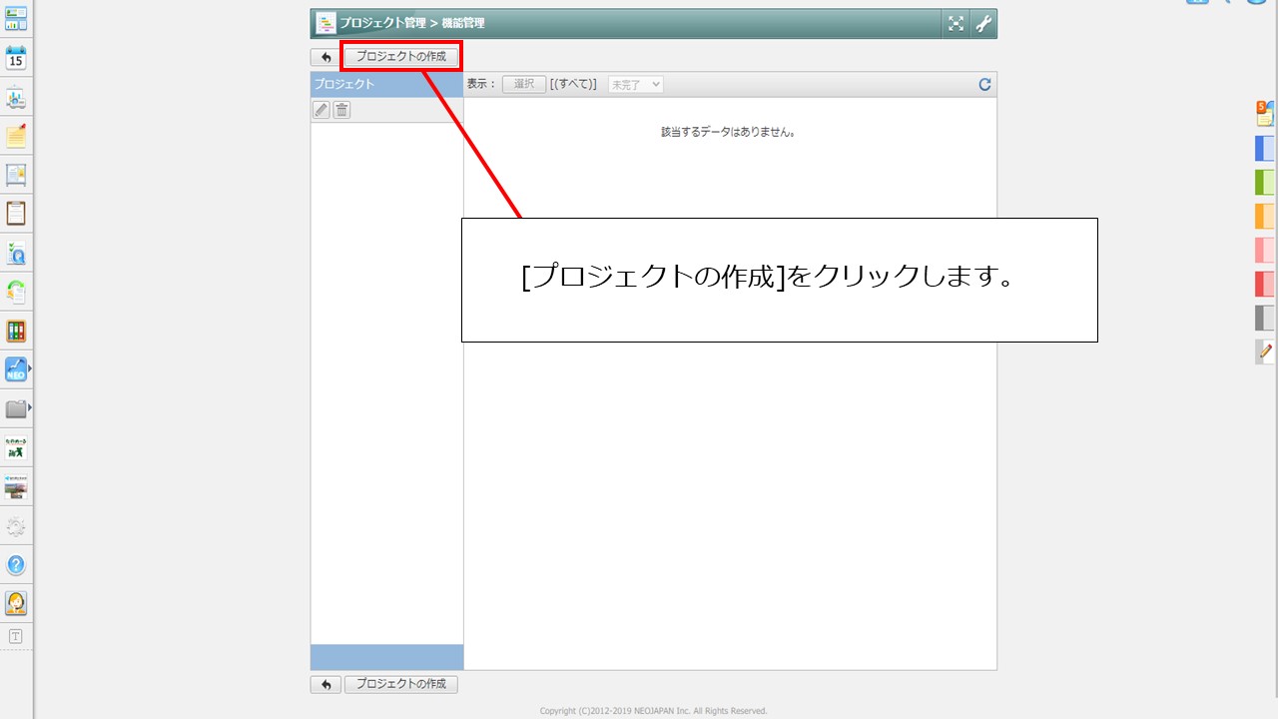Toggle fullscreen with the expand icon
The image size is (1278, 719).
(x=956, y=24)
